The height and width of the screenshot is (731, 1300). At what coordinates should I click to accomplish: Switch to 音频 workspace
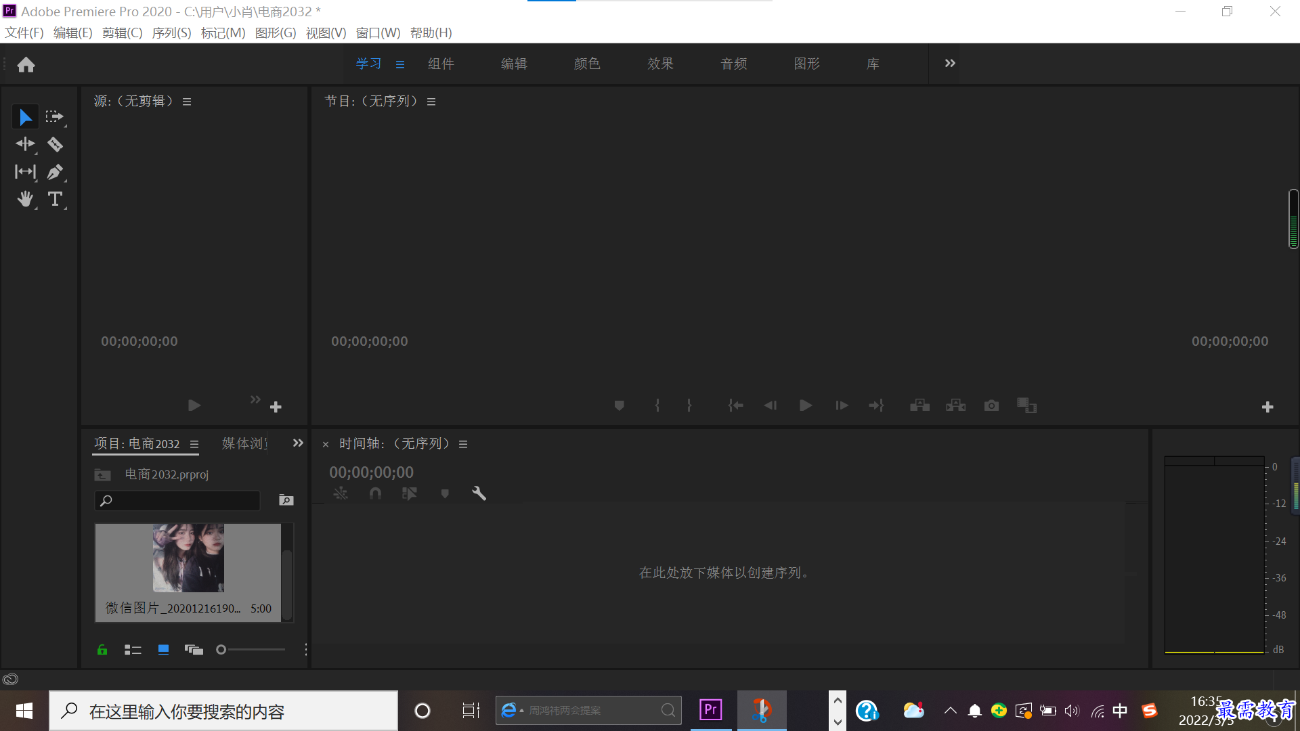coord(734,64)
